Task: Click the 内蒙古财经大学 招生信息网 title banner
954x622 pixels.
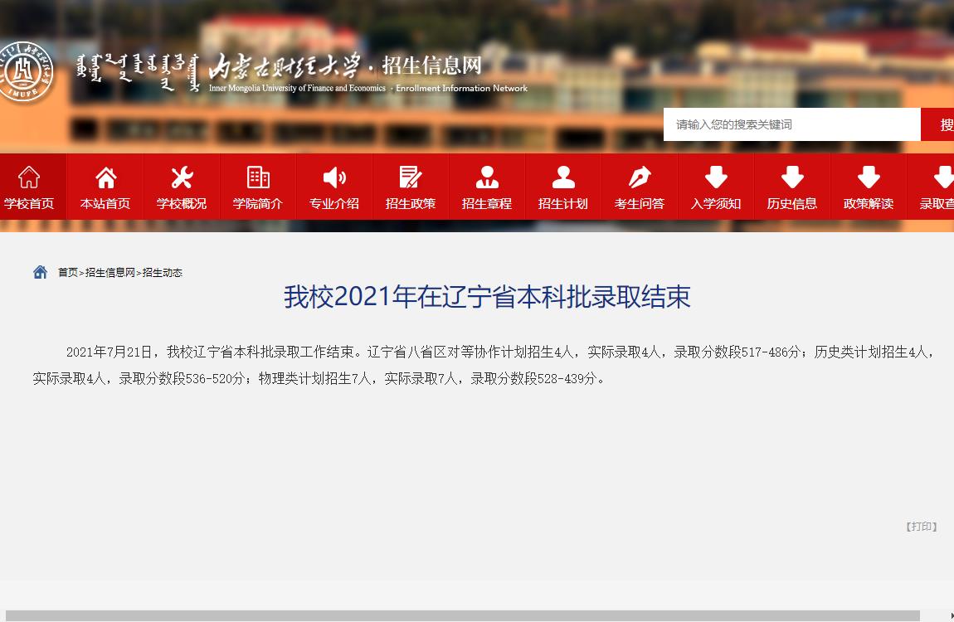Action: pyautogui.click(x=345, y=66)
